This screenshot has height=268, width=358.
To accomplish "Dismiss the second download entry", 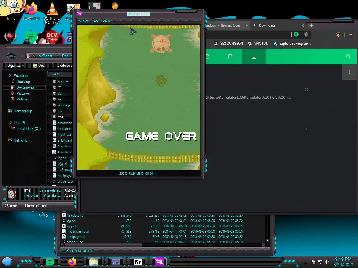I will [x=307, y=129].
